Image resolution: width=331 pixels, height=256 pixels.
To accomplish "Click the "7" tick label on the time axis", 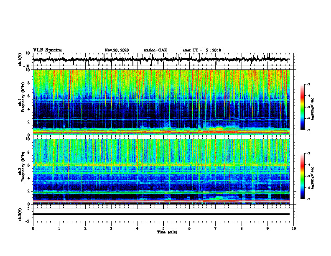I will [x=216, y=228].
